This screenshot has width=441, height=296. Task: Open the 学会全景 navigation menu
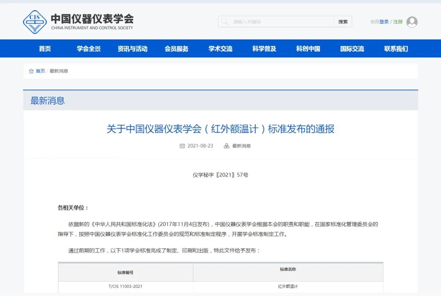[89, 49]
